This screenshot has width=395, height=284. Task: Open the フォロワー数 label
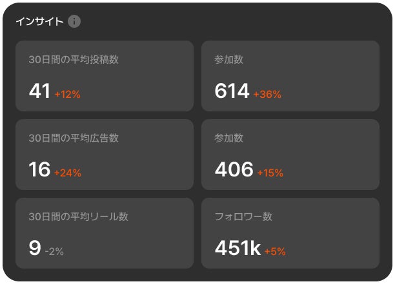243,217
